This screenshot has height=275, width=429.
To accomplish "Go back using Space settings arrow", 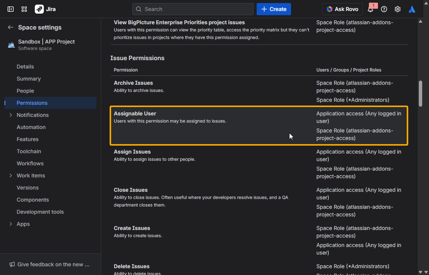I will [x=10, y=27].
